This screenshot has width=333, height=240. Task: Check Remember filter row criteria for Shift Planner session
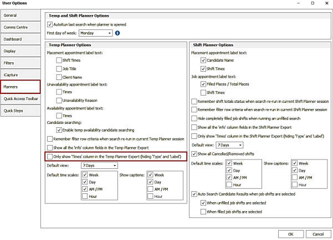pyautogui.click(x=194, y=109)
